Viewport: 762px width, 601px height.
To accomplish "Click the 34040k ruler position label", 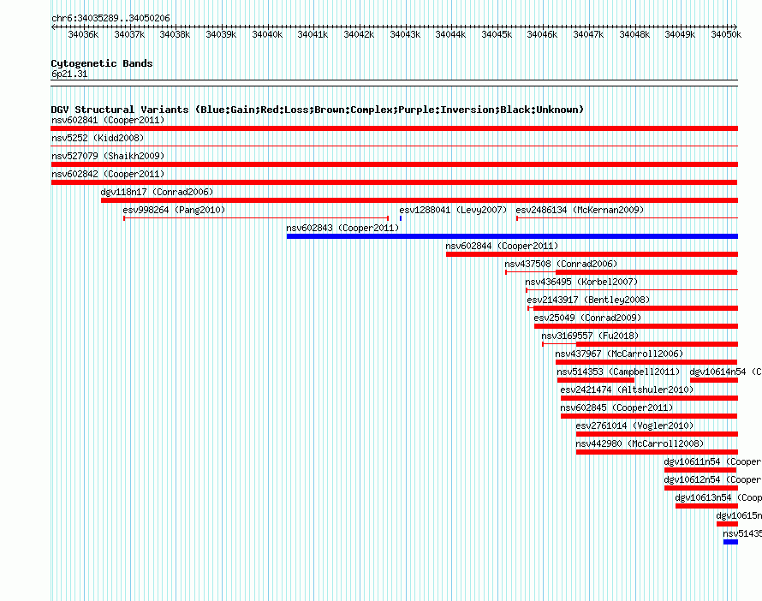I will click(267, 34).
